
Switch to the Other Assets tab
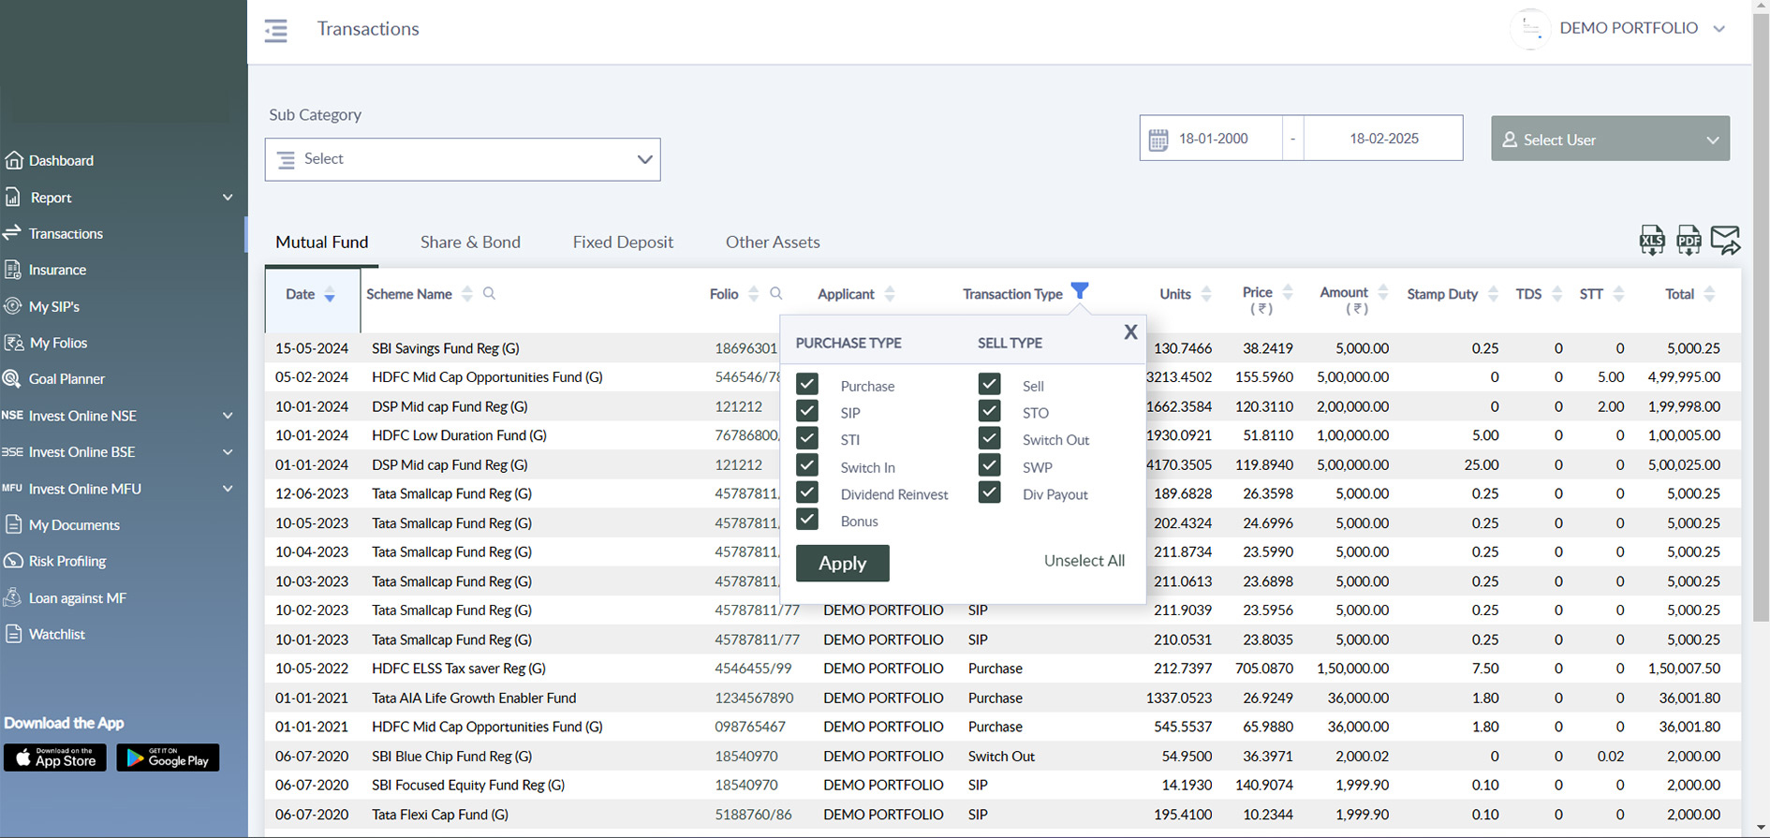coord(773,243)
